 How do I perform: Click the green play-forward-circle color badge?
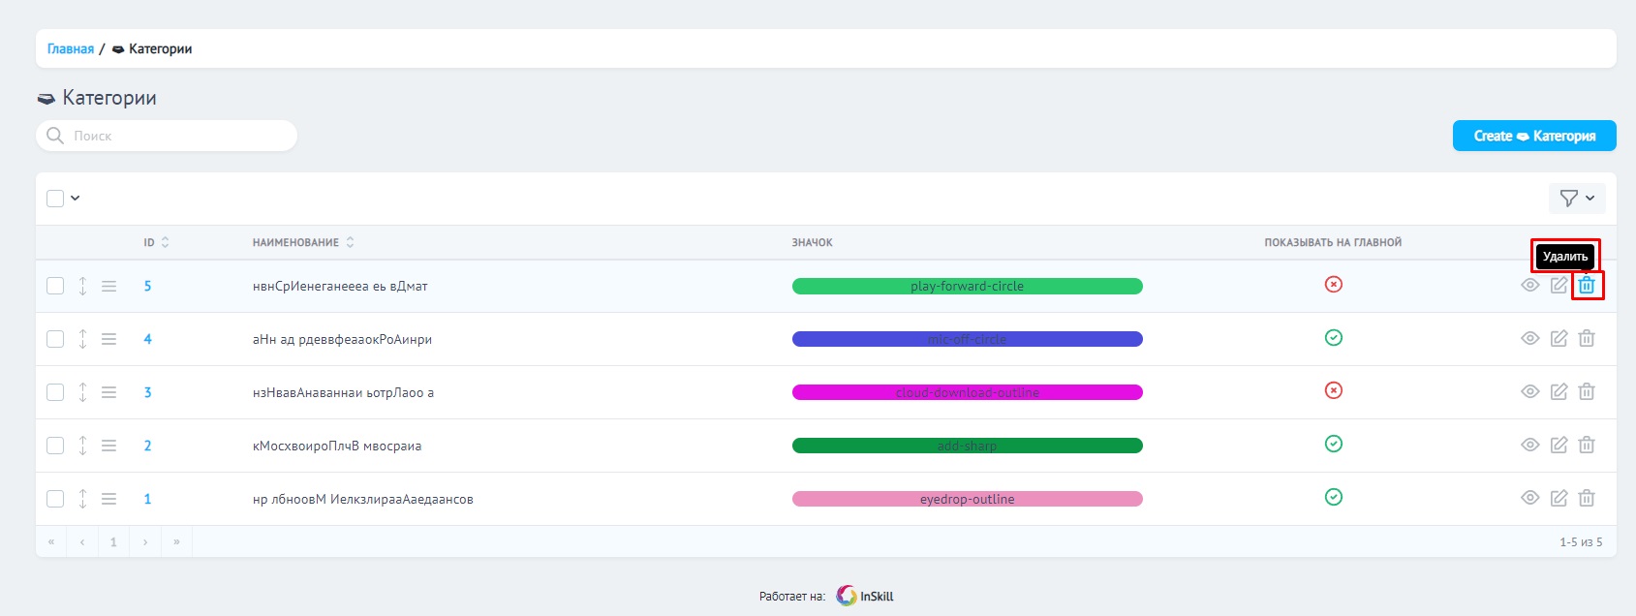pos(967,286)
